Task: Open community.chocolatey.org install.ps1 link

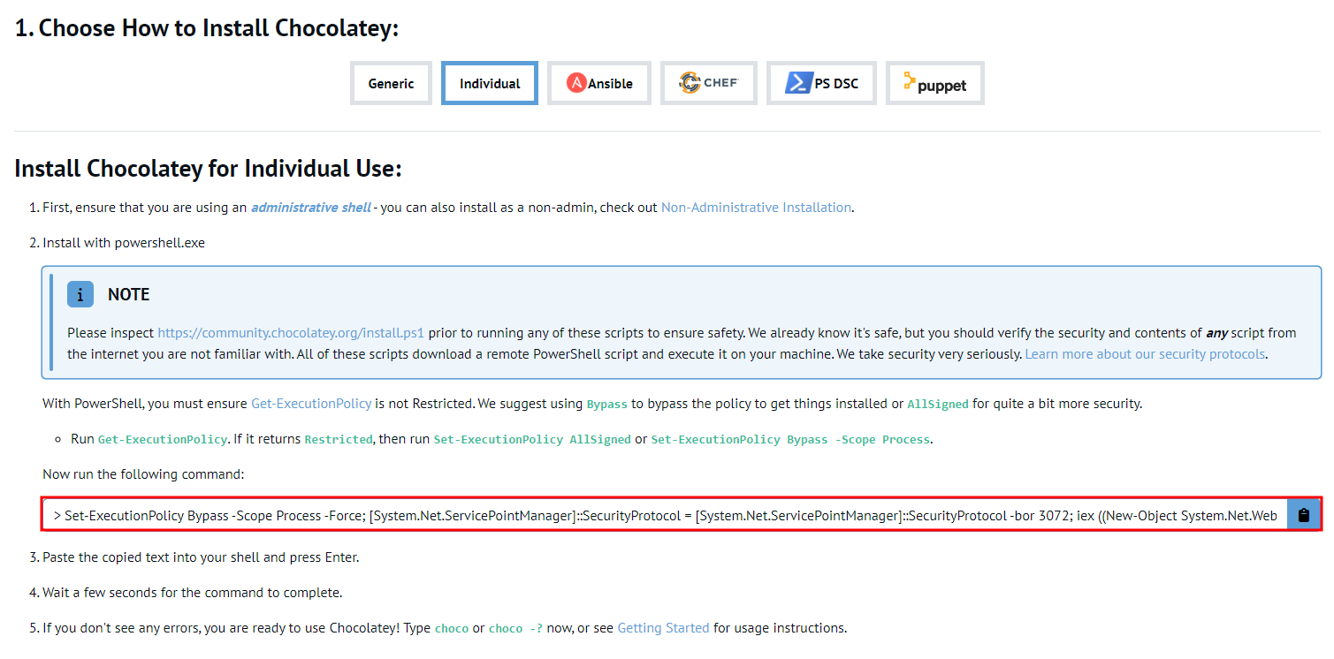Action: tap(291, 333)
